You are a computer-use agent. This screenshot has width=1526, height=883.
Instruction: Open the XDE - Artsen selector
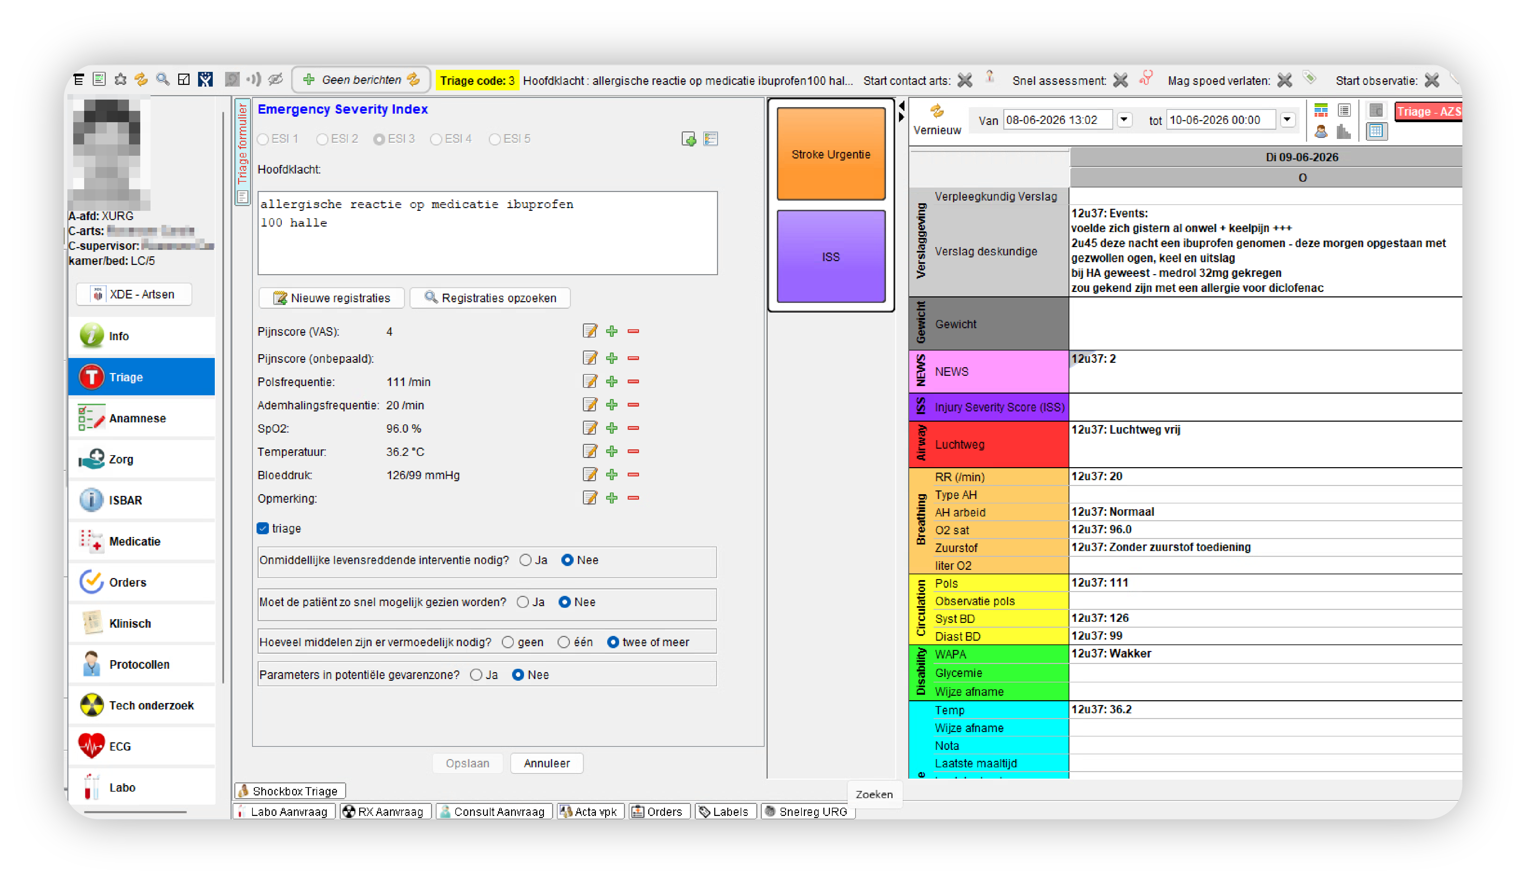pos(134,295)
